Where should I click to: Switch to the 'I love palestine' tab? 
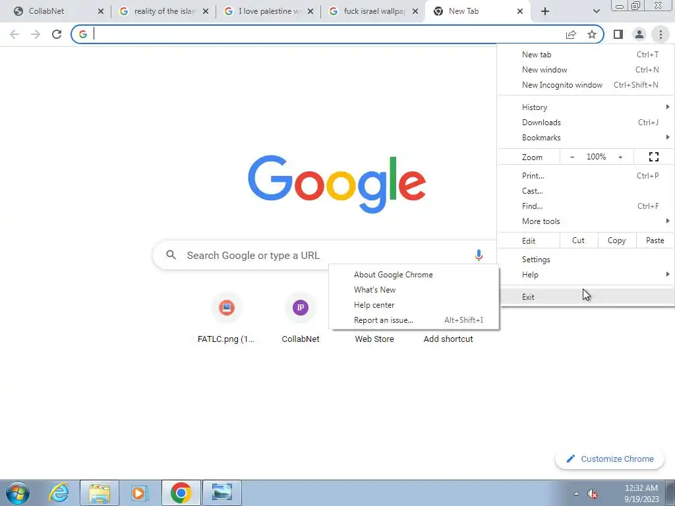click(268, 11)
